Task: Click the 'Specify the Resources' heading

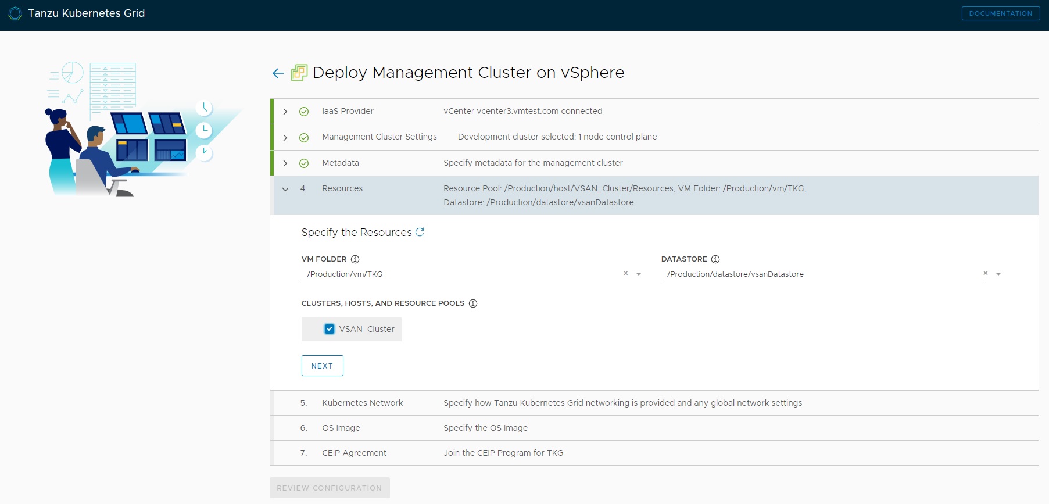Action: (356, 233)
